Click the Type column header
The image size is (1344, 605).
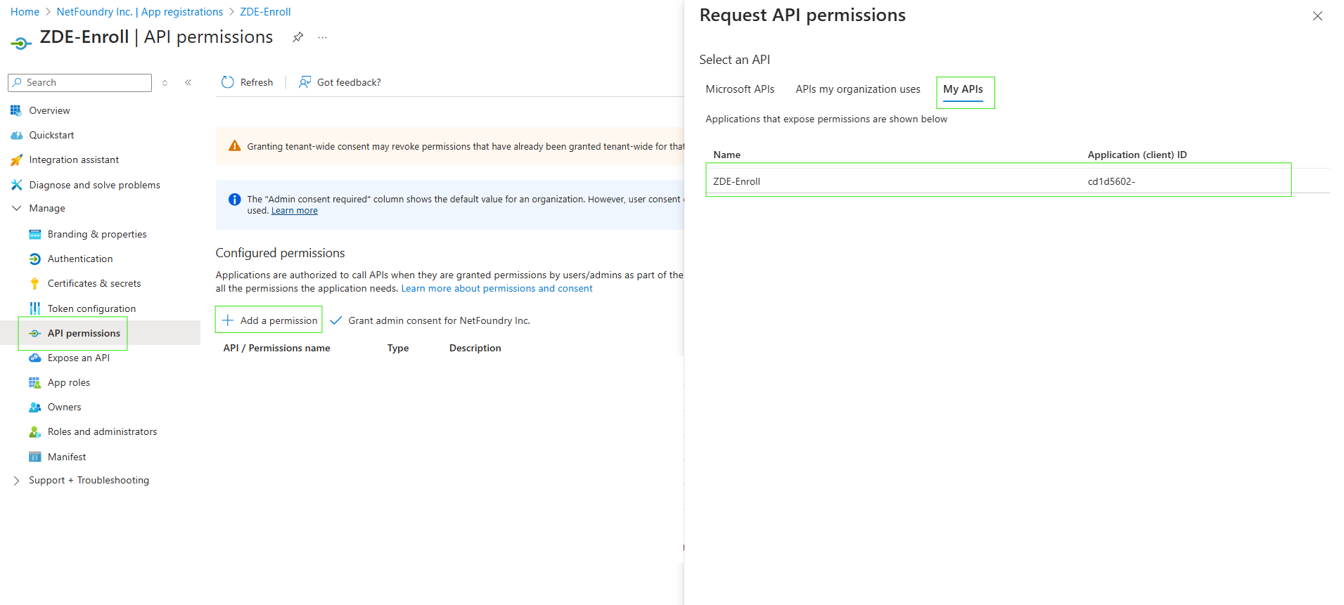(398, 348)
